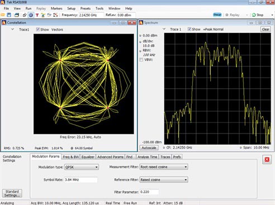
Task: Click the Symbol Rate field
Action: tap(80, 180)
